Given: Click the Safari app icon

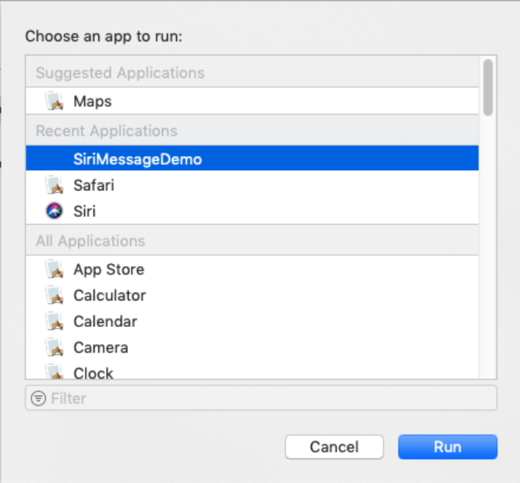Looking at the screenshot, I should click(54, 185).
